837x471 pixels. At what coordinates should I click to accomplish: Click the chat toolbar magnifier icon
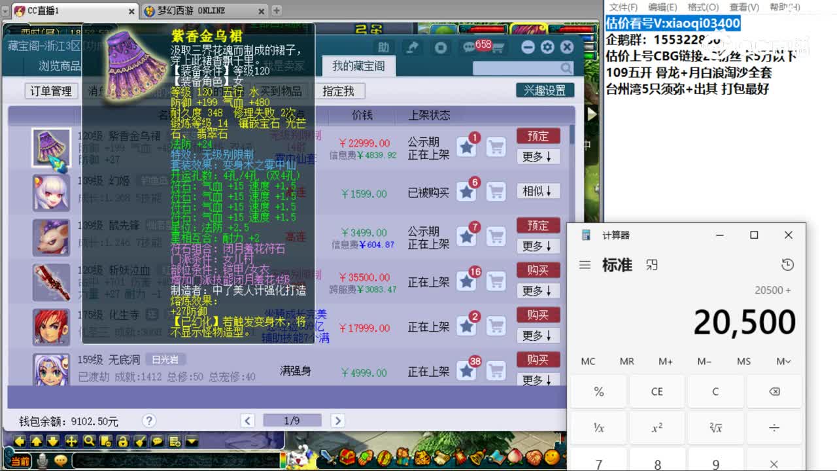tap(89, 441)
